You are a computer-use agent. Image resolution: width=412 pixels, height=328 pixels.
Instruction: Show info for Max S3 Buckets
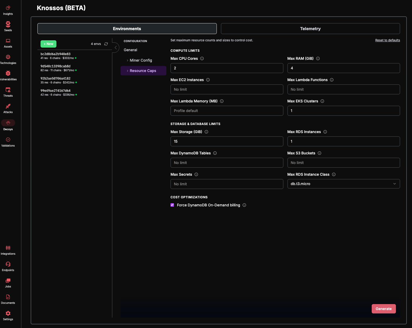point(319,153)
